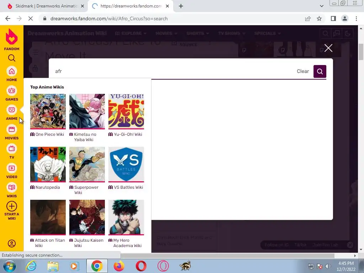The height and width of the screenshot is (273, 364).
Task: Open Narutopedia thumbnail image
Action: point(48,164)
